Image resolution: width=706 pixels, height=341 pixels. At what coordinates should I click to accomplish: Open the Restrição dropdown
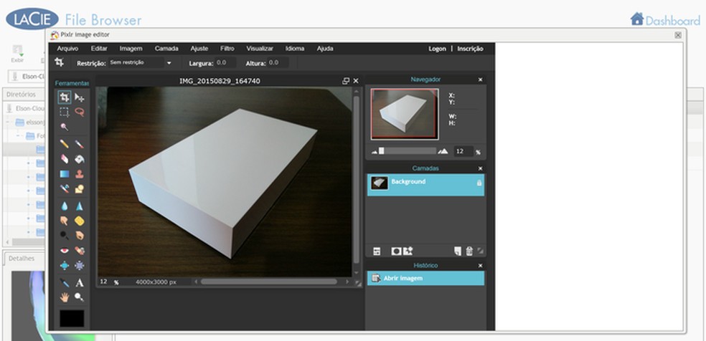(x=141, y=63)
